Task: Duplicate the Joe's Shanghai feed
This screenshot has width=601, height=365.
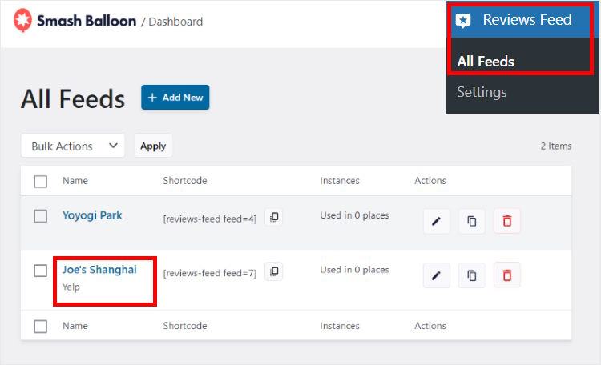Action: [x=471, y=275]
